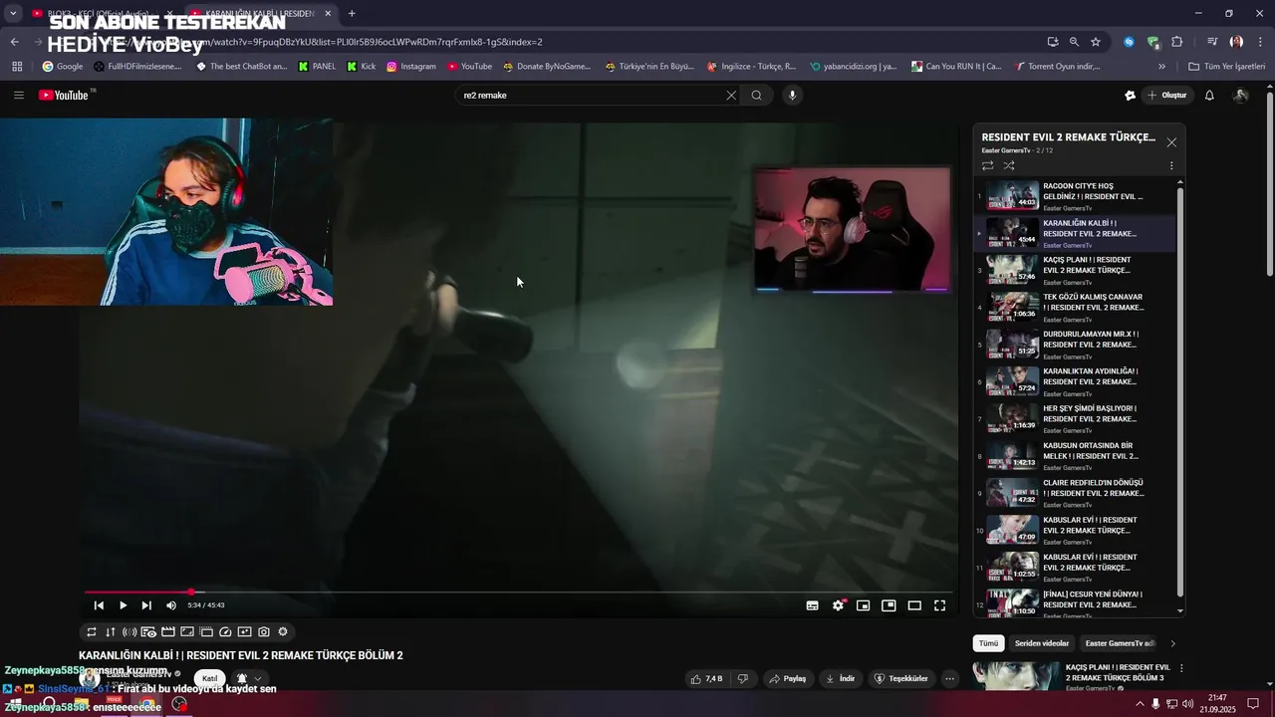Open the extension speed gauge icon
This screenshot has height=717, width=1275.
[x=225, y=631]
